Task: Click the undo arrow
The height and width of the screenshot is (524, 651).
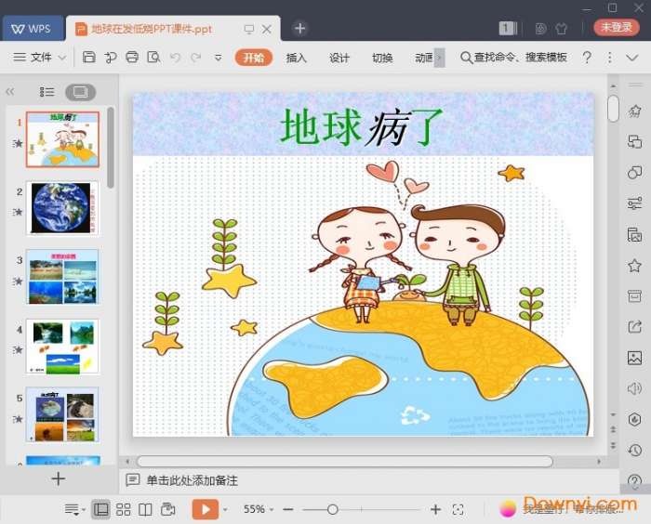Action: 175,58
